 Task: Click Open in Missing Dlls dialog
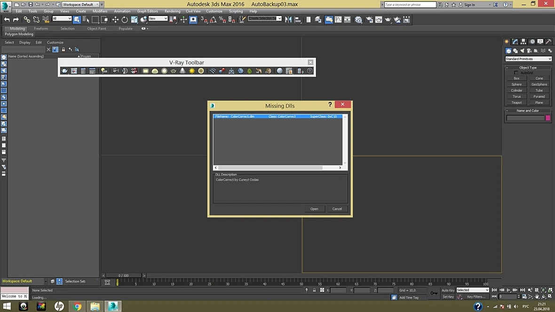point(314,209)
